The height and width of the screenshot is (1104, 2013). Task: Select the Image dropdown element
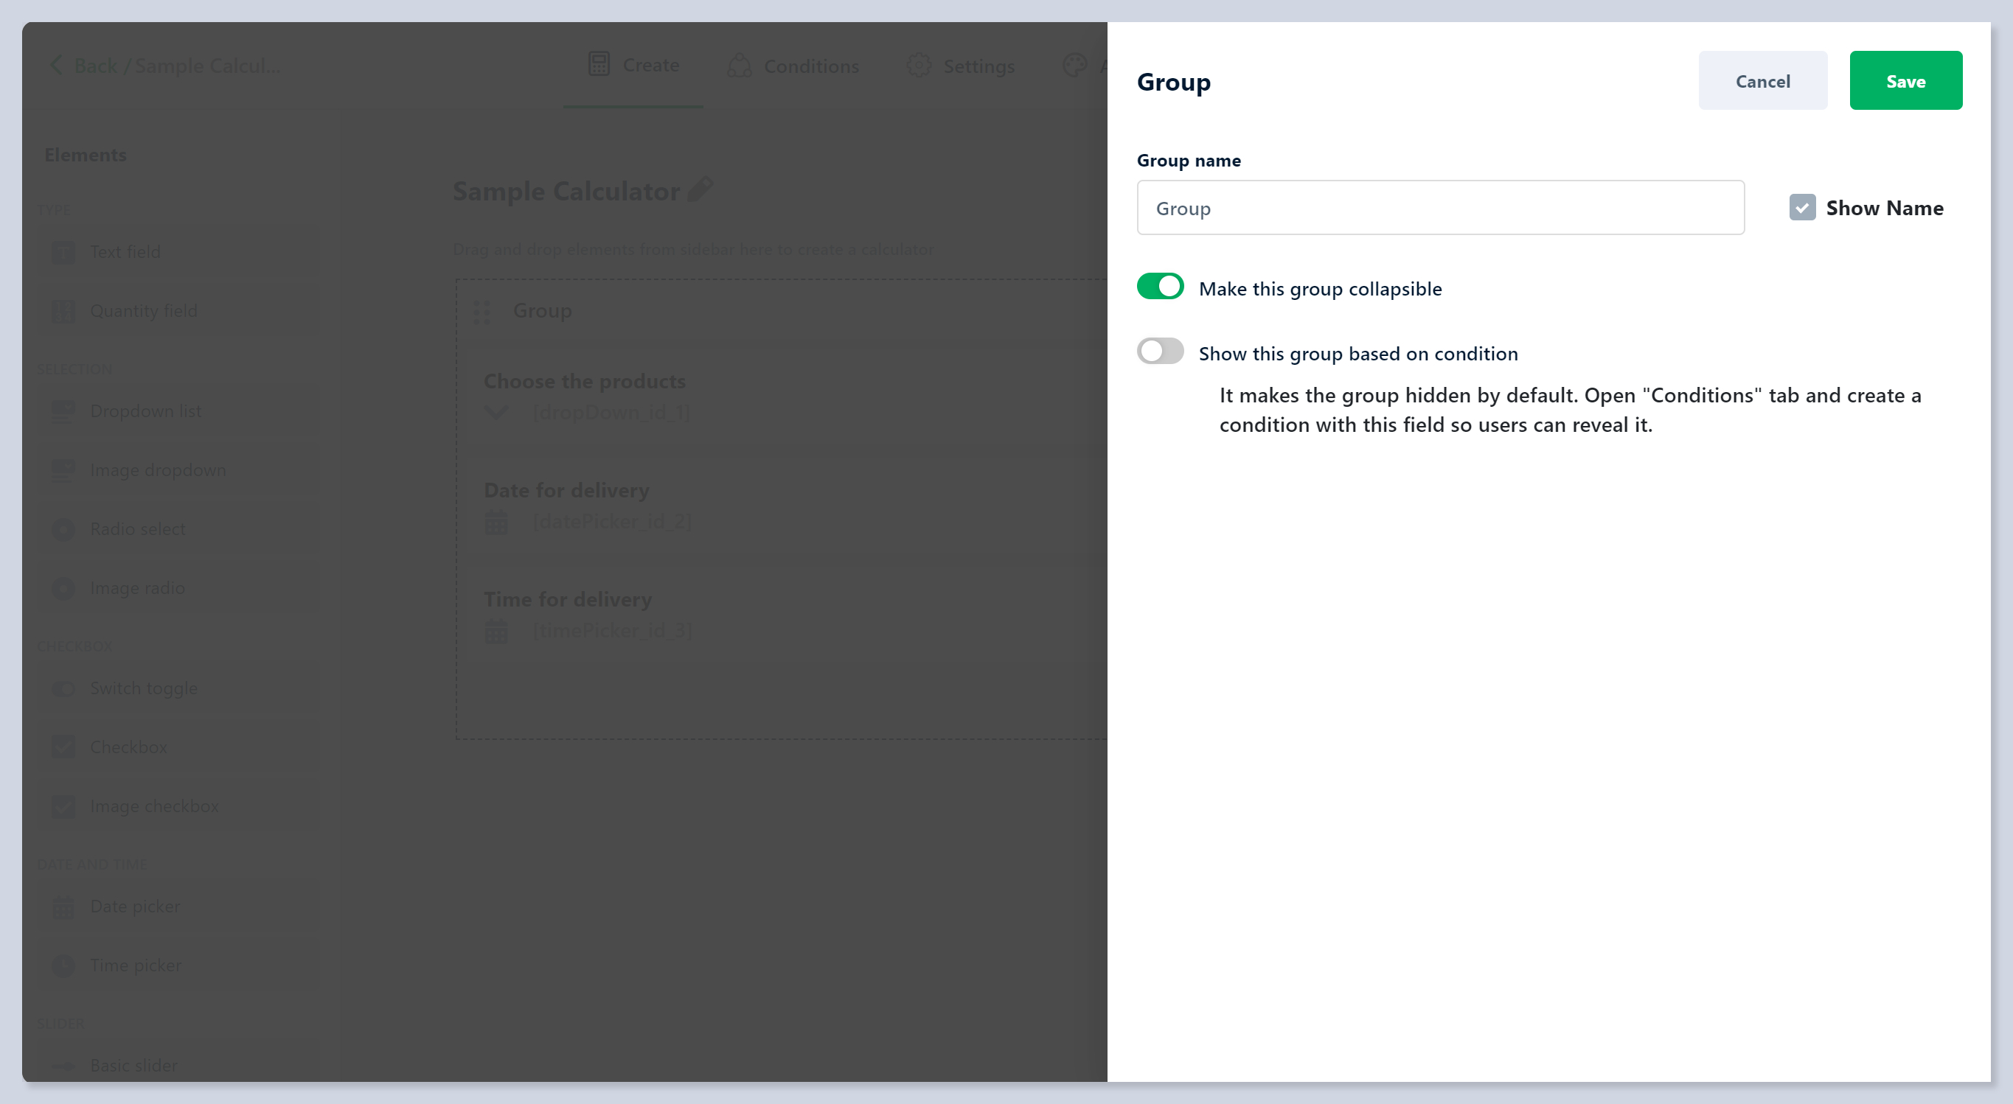click(157, 470)
